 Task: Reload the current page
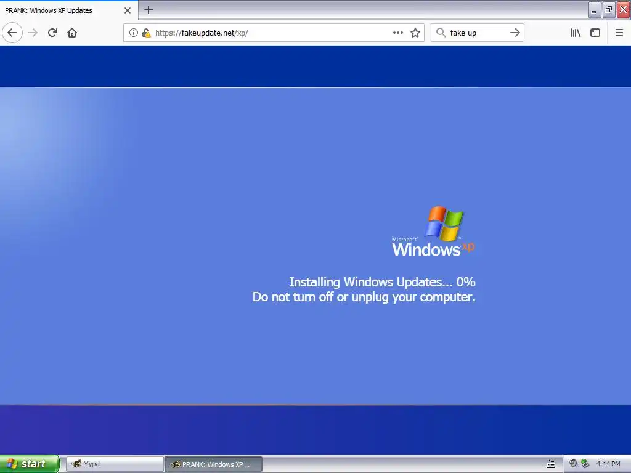coord(52,33)
